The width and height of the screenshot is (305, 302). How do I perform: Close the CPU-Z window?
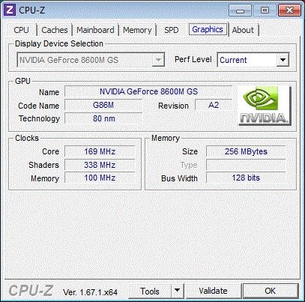(x=289, y=10)
